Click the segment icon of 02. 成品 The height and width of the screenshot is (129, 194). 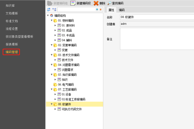click(x=59, y=30)
